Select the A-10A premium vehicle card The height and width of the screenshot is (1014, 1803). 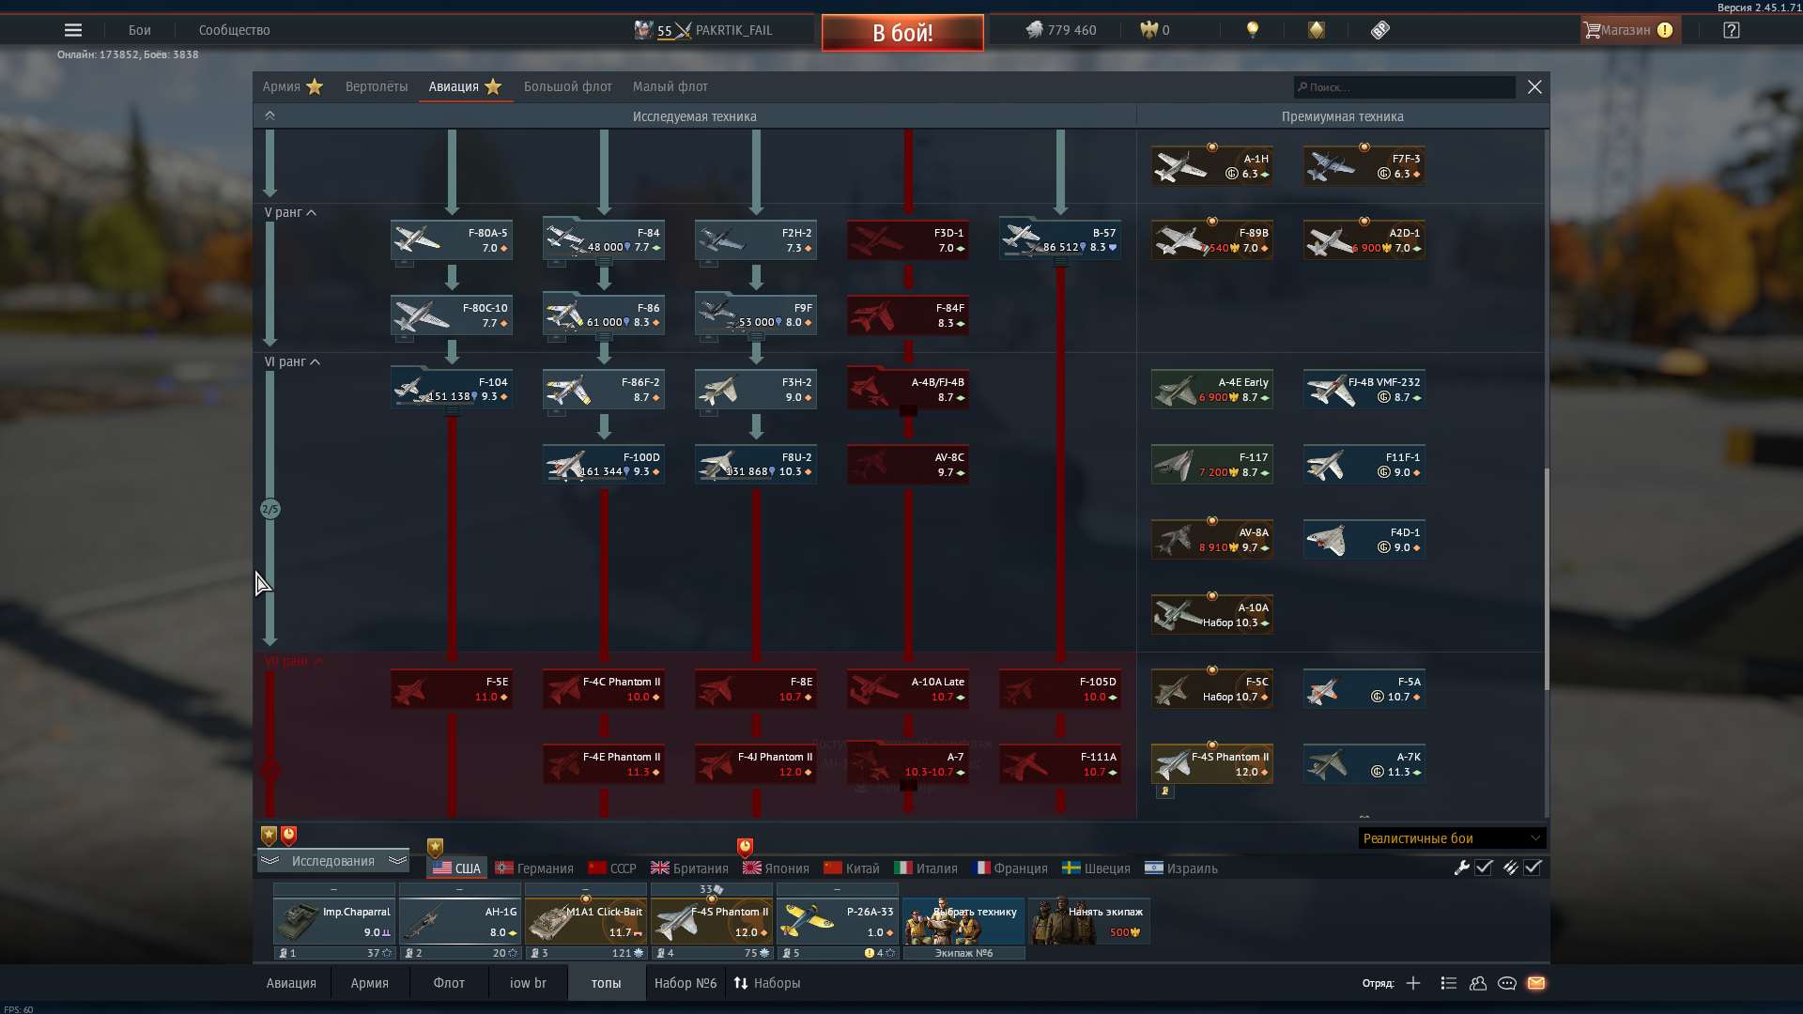[x=1212, y=614]
